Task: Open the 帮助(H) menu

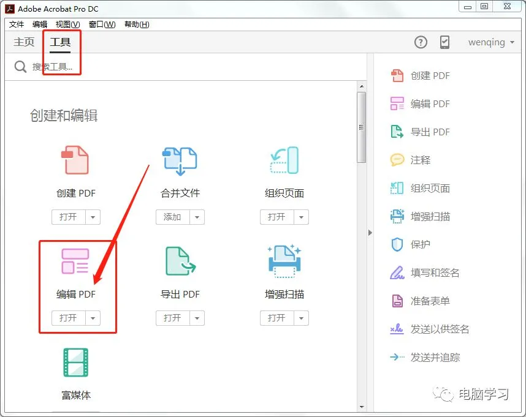Action: pyautogui.click(x=137, y=24)
